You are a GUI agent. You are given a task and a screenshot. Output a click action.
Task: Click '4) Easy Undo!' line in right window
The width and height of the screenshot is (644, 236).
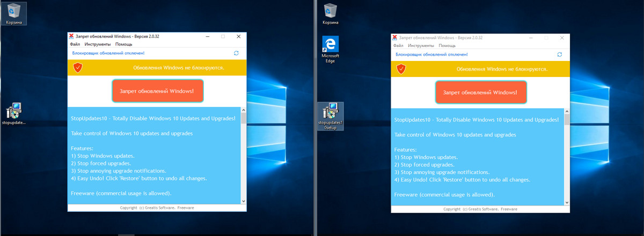(x=462, y=180)
